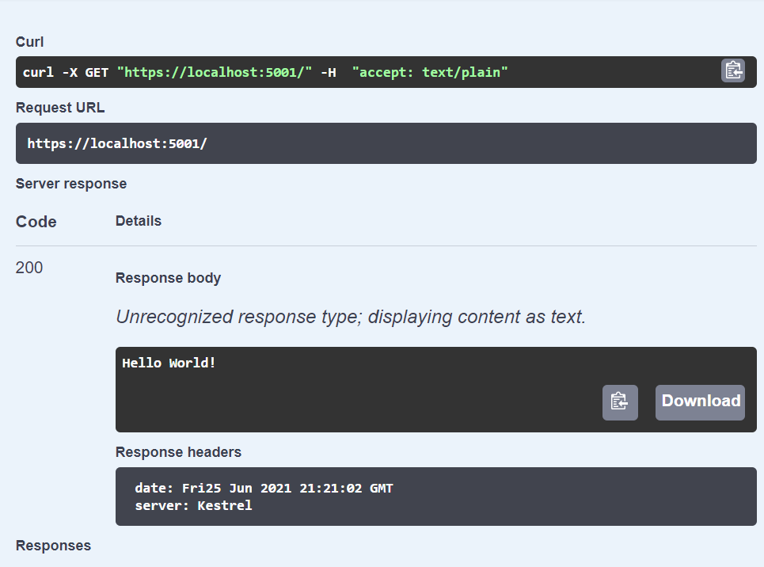764x567 pixels.
Task: Click the Curl section label
Action: 30,41
